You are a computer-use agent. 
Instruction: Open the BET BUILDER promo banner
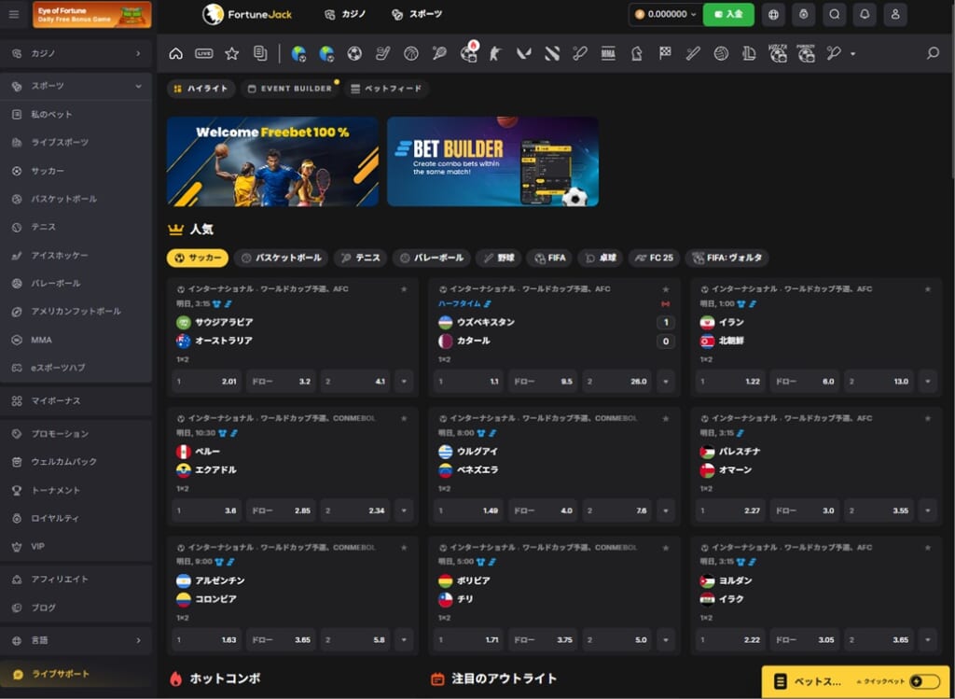pyautogui.click(x=492, y=161)
